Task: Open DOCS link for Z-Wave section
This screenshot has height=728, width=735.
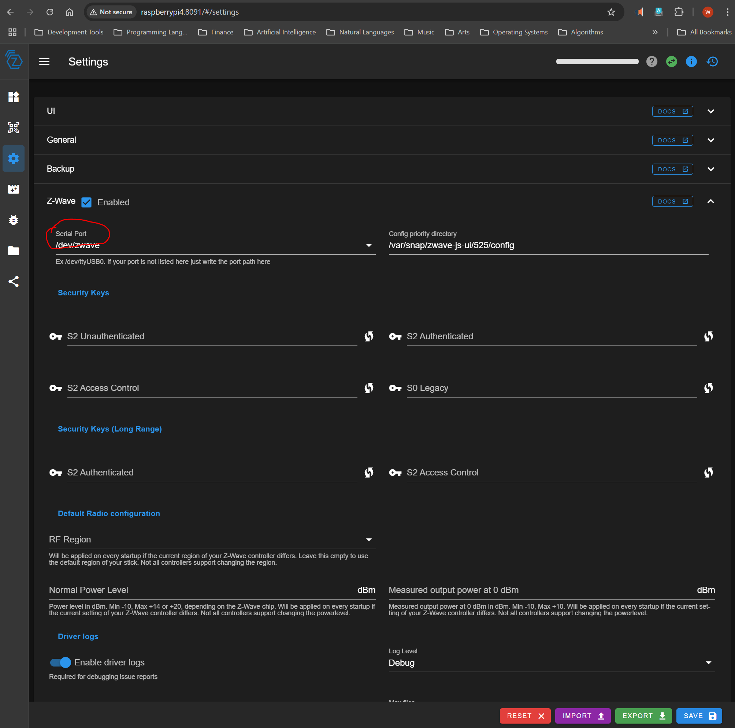Action: (x=672, y=201)
